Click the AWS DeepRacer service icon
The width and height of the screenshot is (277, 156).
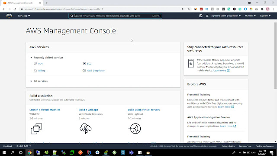click(84, 71)
